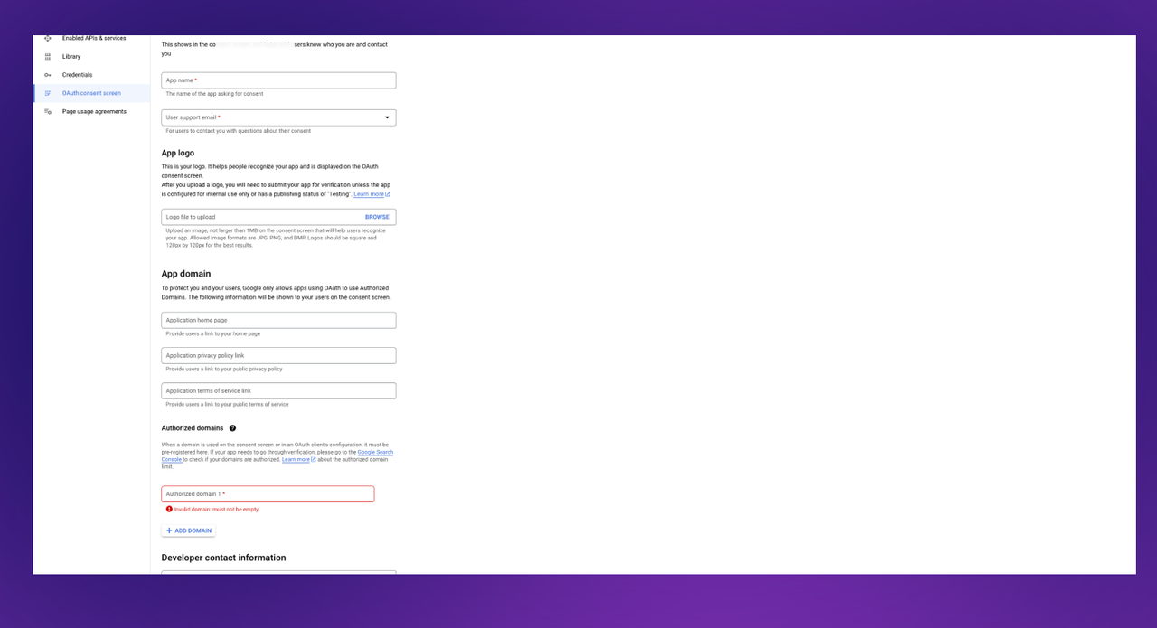Click the BROWSE button for logo
Screen dimensions: 1157x628
(x=377, y=217)
